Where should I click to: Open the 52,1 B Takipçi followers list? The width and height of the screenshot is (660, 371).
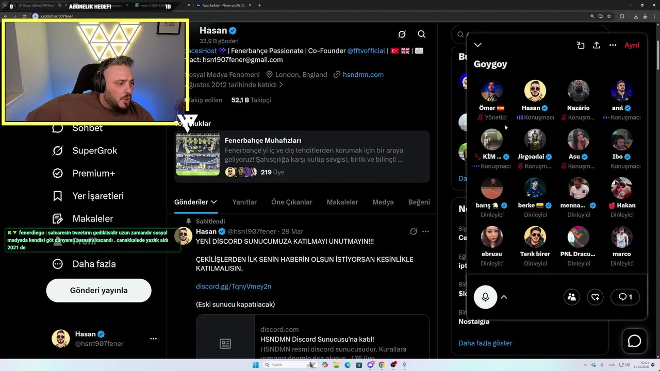(x=251, y=100)
